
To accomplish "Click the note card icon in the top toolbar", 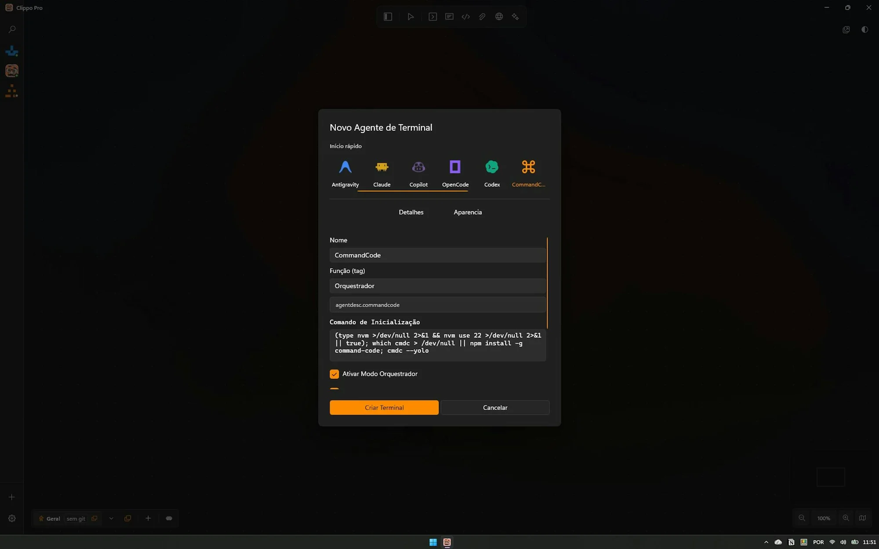I will click(449, 17).
